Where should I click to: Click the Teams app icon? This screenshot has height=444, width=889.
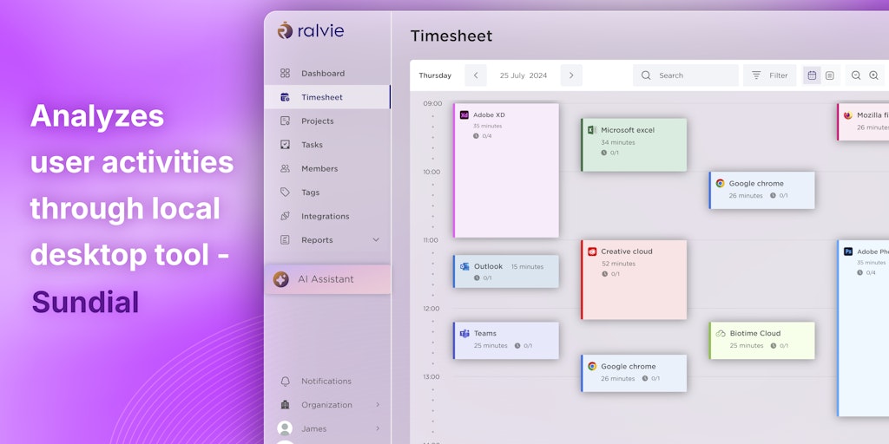(x=464, y=334)
